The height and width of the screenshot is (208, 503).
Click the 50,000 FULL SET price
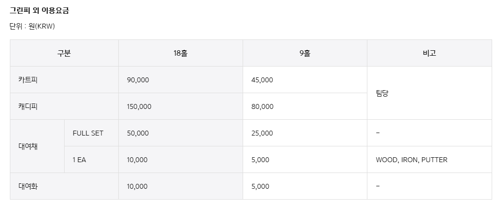pyautogui.click(x=138, y=133)
